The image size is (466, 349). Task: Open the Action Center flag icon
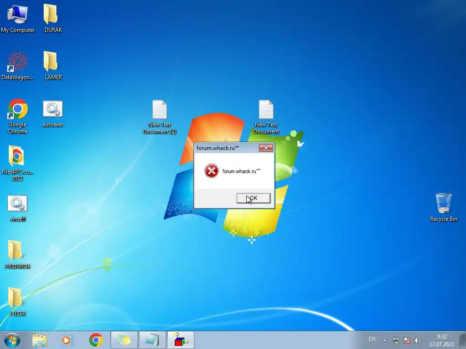tap(407, 340)
